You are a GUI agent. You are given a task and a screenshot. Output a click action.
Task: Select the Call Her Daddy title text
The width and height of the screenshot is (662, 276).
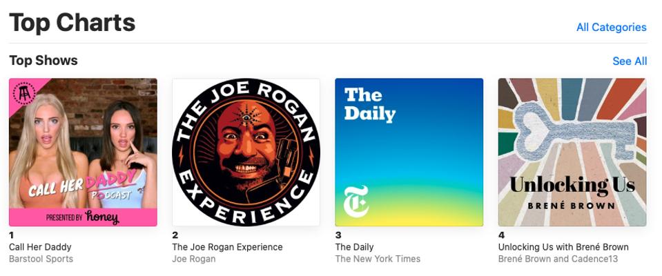40,247
